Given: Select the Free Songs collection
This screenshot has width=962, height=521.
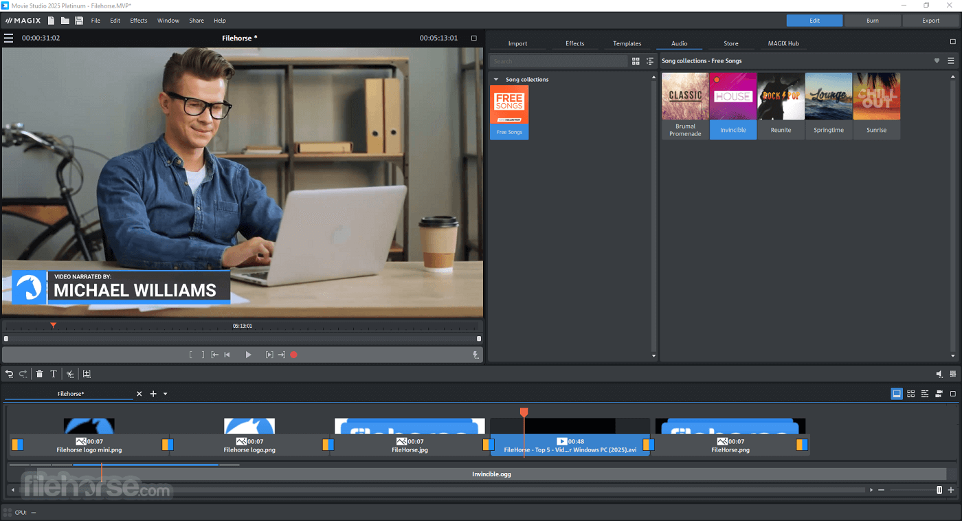Looking at the screenshot, I should pyautogui.click(x=509, y=113).
